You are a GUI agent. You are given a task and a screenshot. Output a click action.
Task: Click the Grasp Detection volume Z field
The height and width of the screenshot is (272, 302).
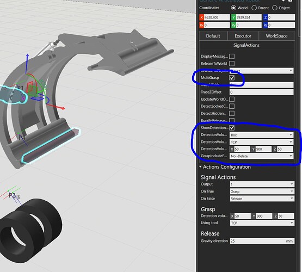click(x=286, y=216)
